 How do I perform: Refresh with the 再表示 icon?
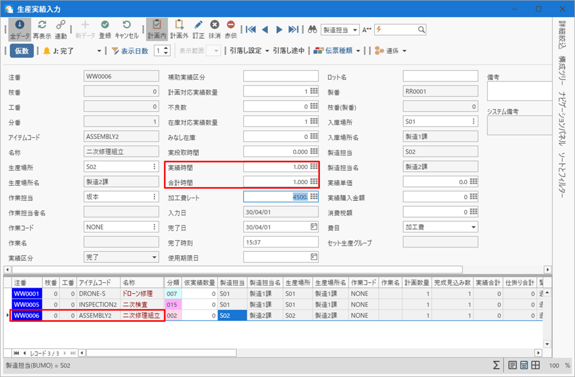coord(42,29)
